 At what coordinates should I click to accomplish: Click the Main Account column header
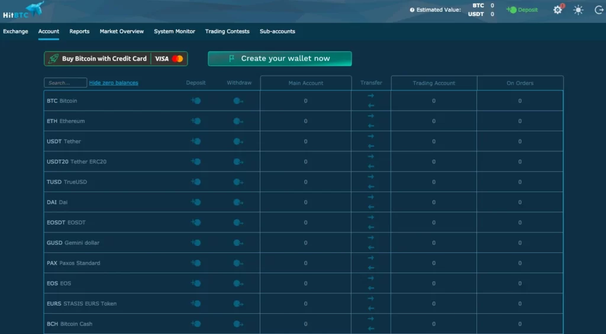tap(306, 83)
